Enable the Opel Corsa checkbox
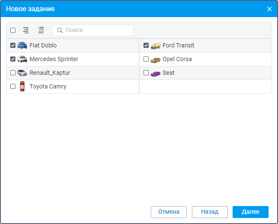278x224 pixels. [x=146, y=59]
